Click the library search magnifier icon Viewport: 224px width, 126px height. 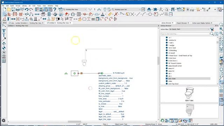pos(212,34)
